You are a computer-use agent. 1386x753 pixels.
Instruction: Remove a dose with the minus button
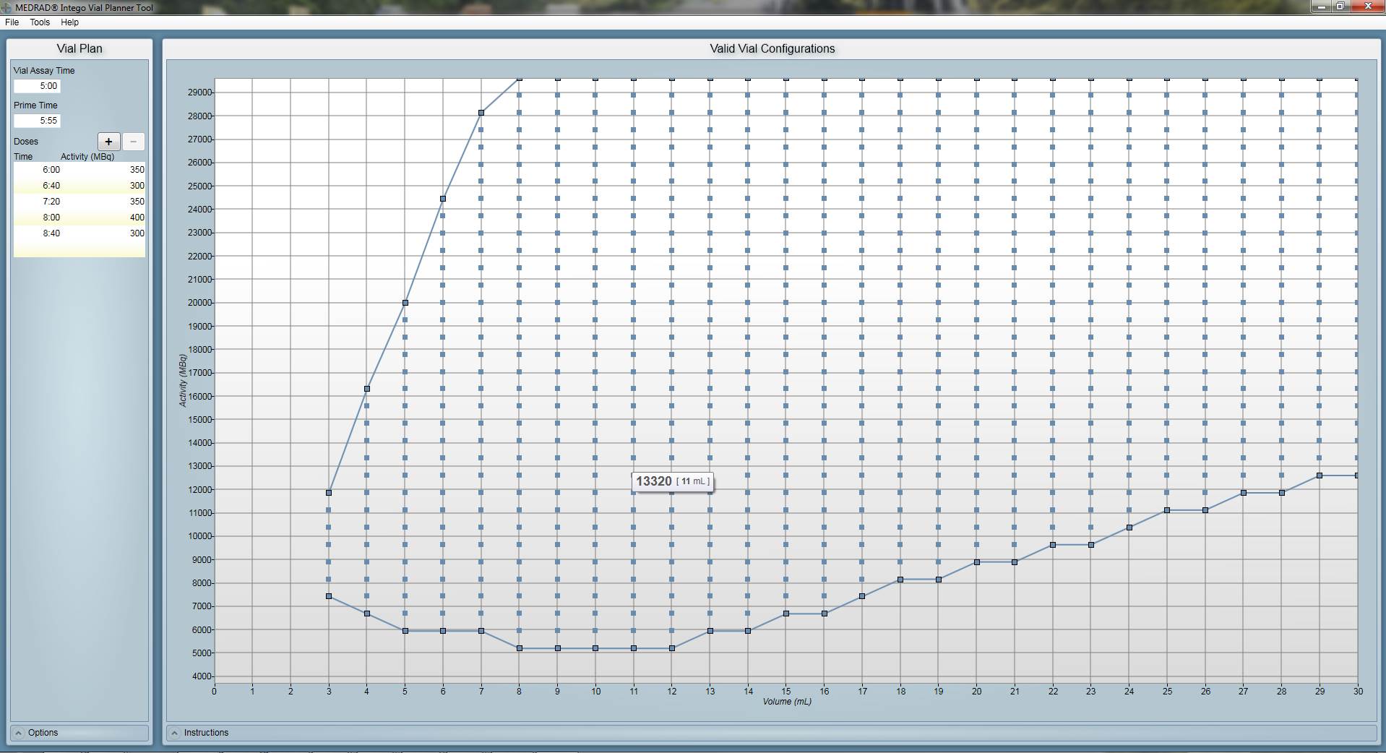tap(133, 142)
